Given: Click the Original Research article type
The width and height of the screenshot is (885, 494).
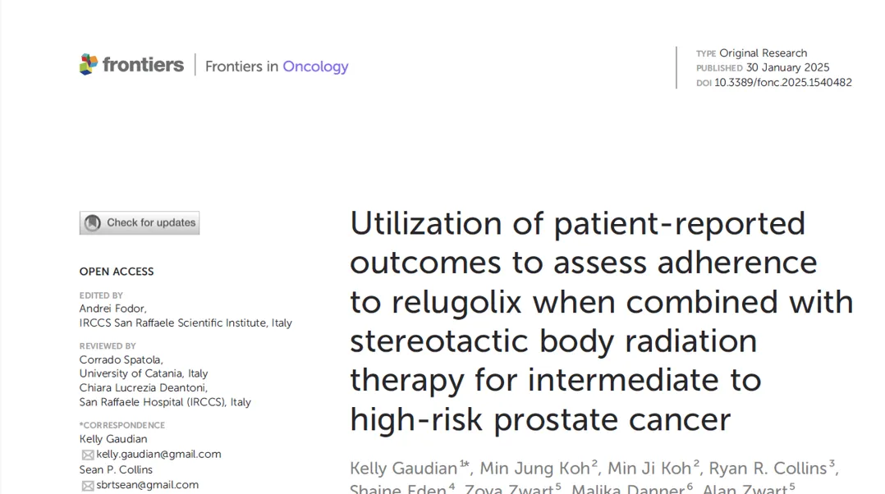Looking at the screenshot, I should (x=763, y=53).
